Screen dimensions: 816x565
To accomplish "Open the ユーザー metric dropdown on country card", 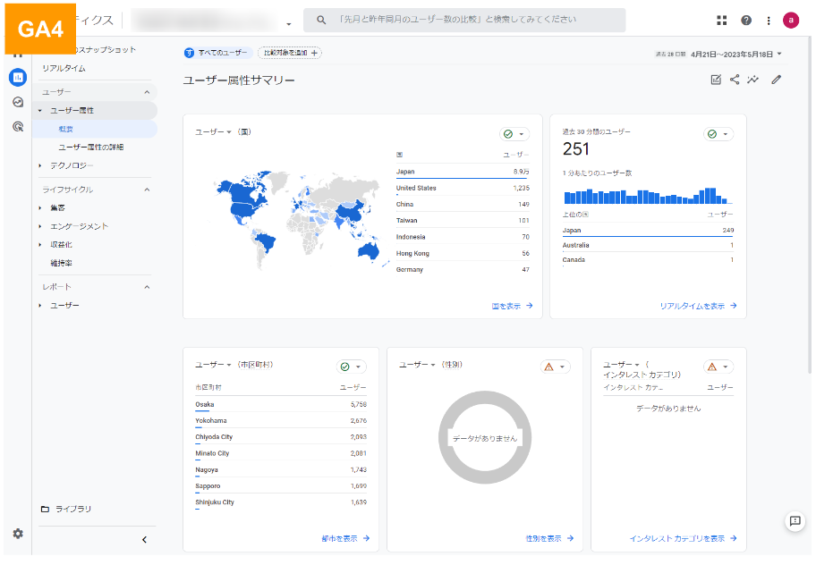I will coord(213,132).
